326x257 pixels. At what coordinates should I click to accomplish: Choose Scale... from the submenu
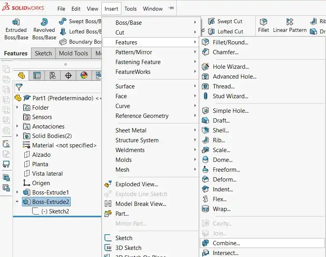(x=262, y=150)
